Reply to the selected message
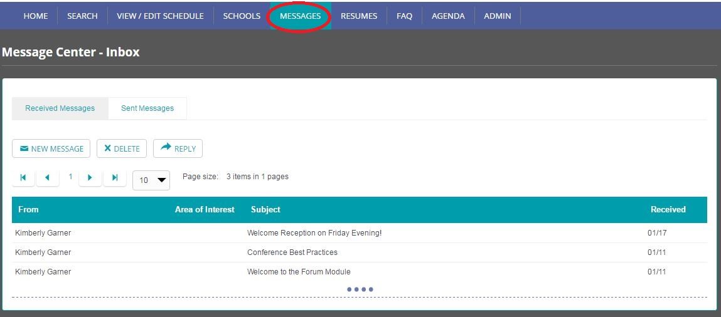 pos(178,148)
